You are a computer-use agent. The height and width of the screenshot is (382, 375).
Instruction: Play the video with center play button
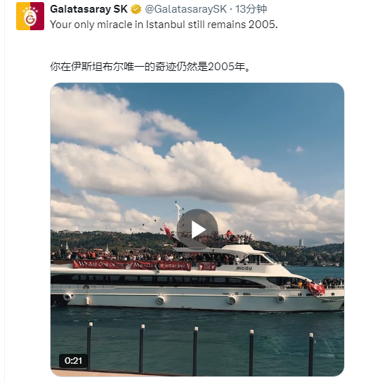tap(197, 230)
